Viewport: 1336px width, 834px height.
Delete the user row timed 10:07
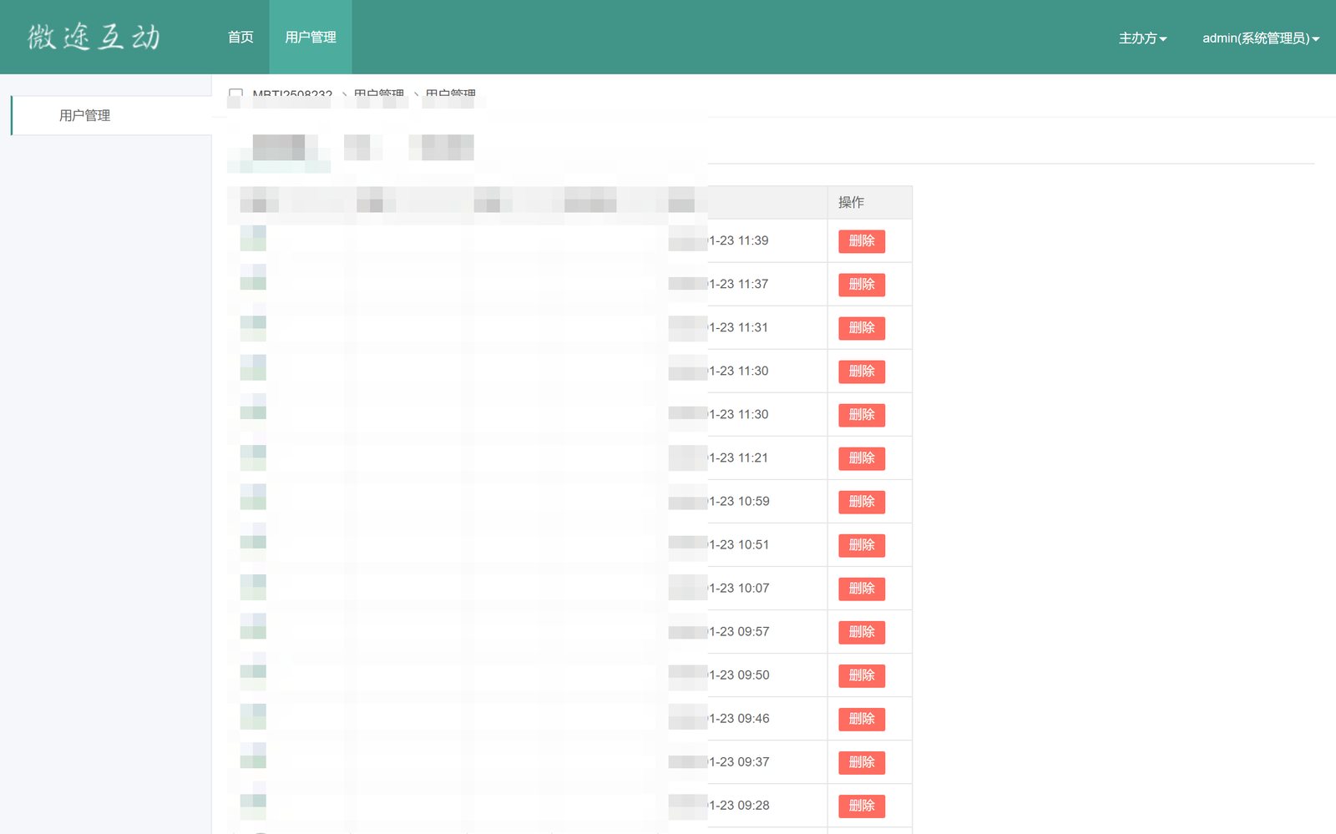click(862, 589)
